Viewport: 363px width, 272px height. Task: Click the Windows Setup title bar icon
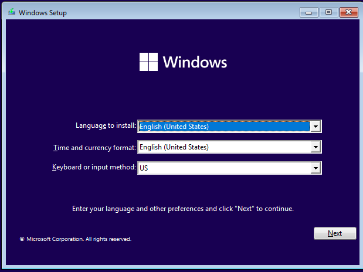coord(12,12)
